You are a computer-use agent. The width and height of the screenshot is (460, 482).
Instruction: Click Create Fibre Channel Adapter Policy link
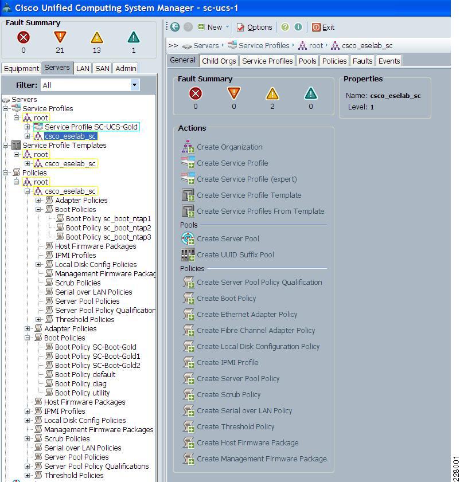(x=256, y=331)
